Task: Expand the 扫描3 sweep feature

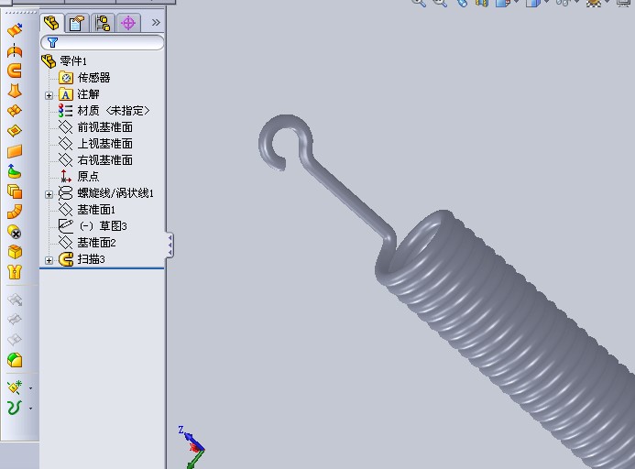Action: (x=49, y=260)
